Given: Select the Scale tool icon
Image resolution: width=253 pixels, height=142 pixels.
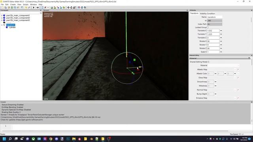Looking at the screenshot, I should pos(74,7).
